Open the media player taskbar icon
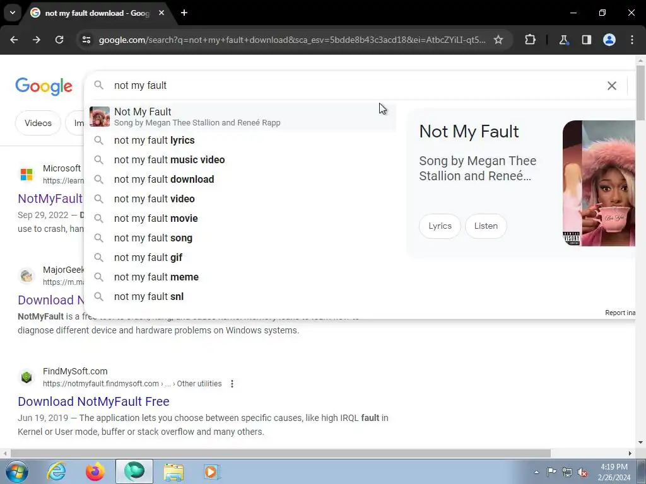This screenshot has width=646, height=484. [212, 471]
